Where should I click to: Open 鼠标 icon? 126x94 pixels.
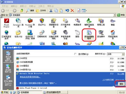tap(77, 34)
